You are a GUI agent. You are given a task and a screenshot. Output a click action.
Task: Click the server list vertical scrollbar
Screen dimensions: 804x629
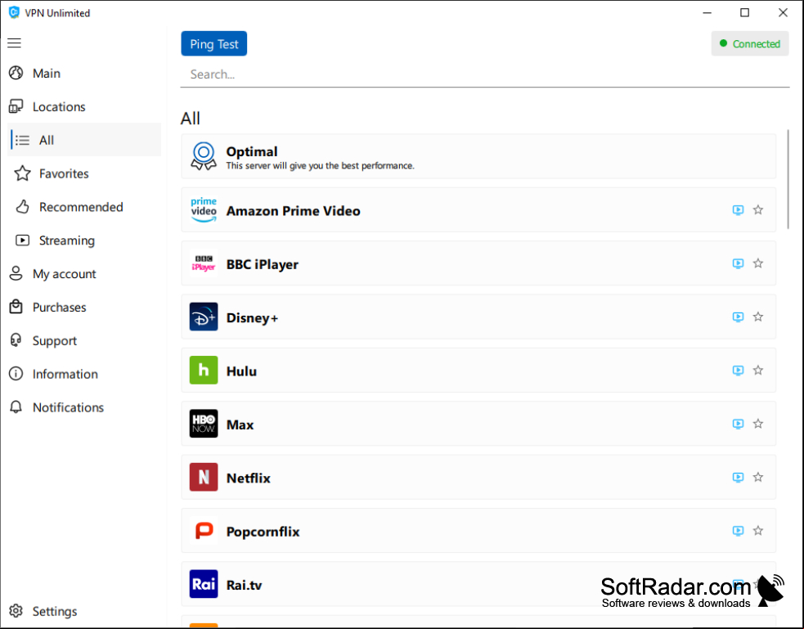pyautogui.click(x=788, y=179)
